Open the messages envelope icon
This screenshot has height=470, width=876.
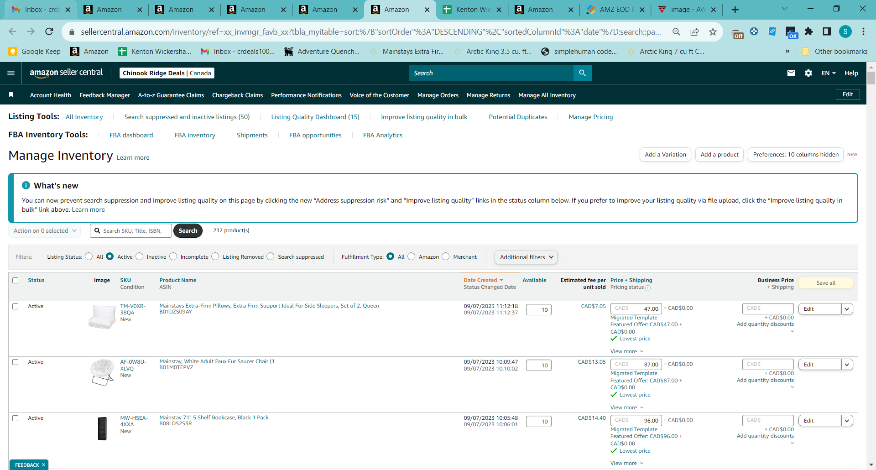coord(791,73)
